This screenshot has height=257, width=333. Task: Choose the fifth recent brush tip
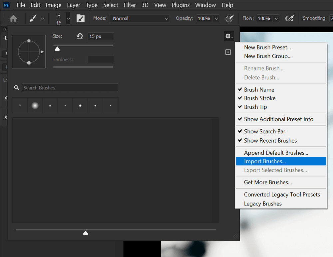point(80,105)
